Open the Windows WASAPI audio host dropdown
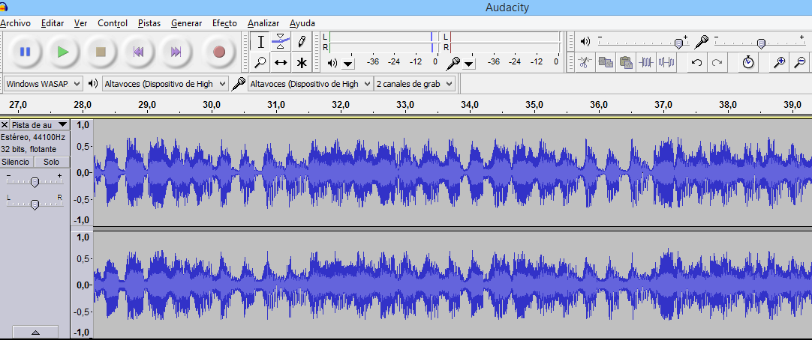 point(44,84)
